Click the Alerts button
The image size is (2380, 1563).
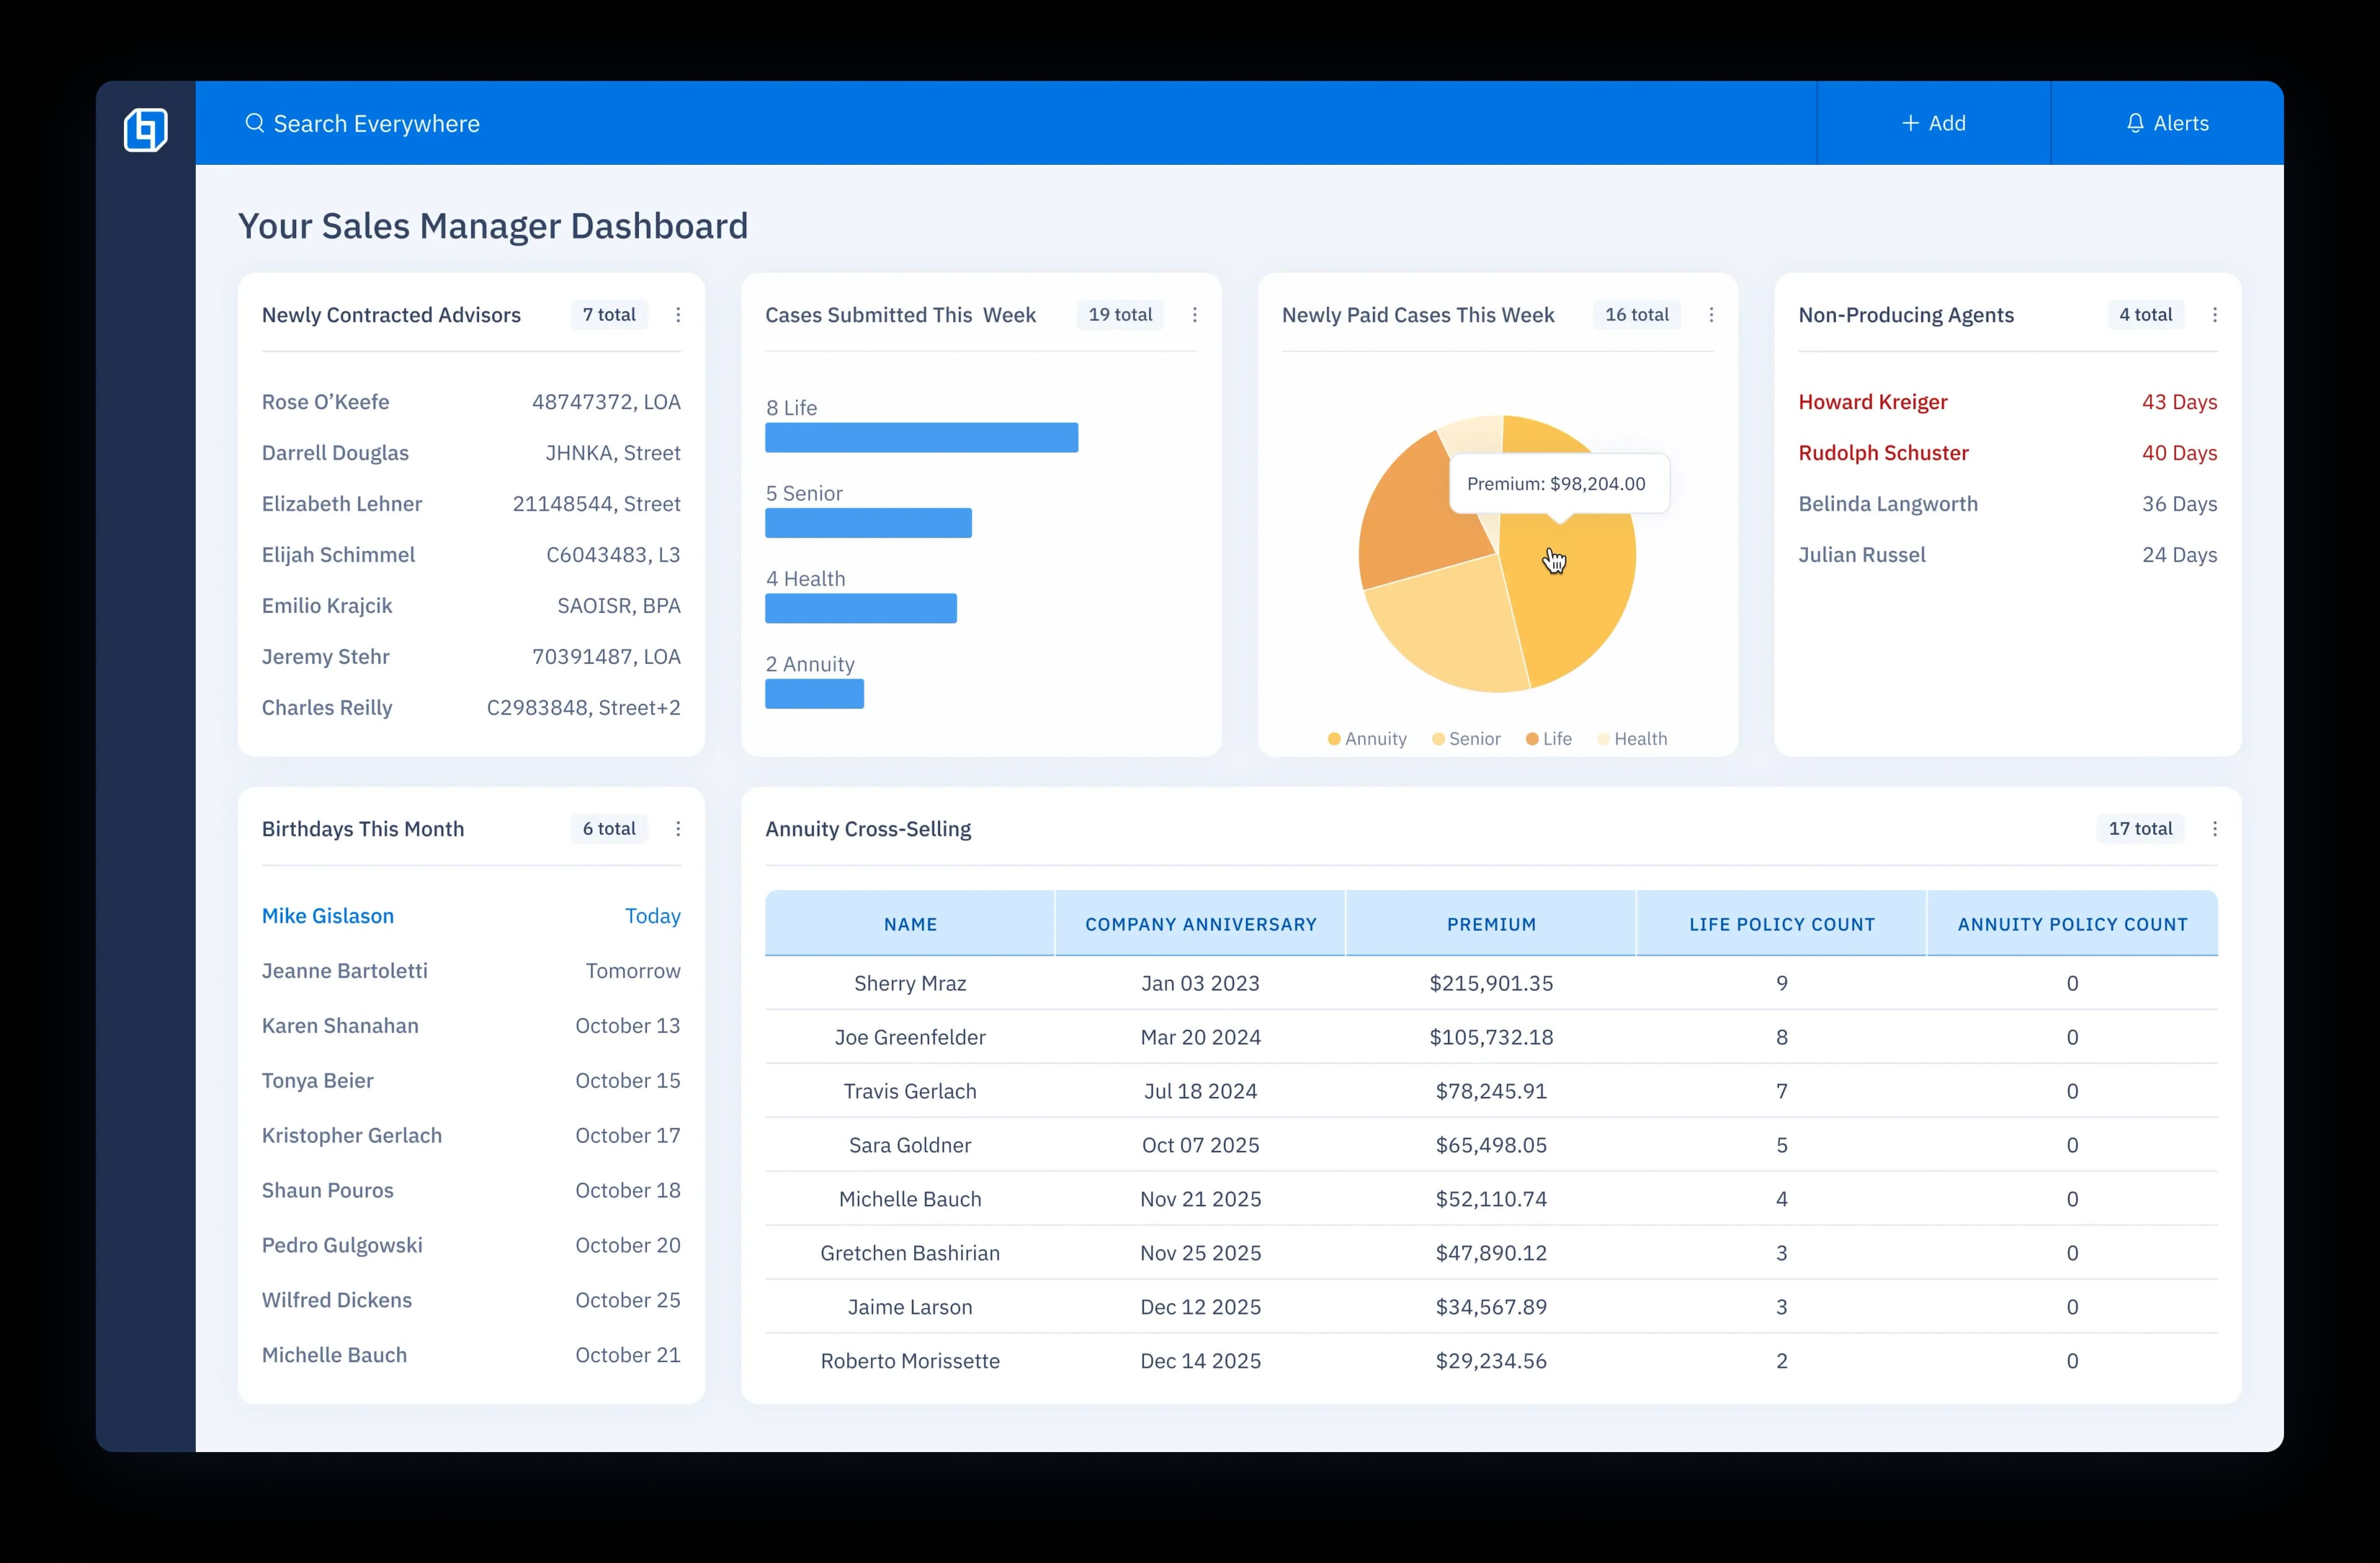(x=2167, y=123)
